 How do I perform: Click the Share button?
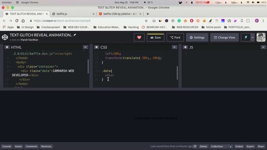point(261,146)
